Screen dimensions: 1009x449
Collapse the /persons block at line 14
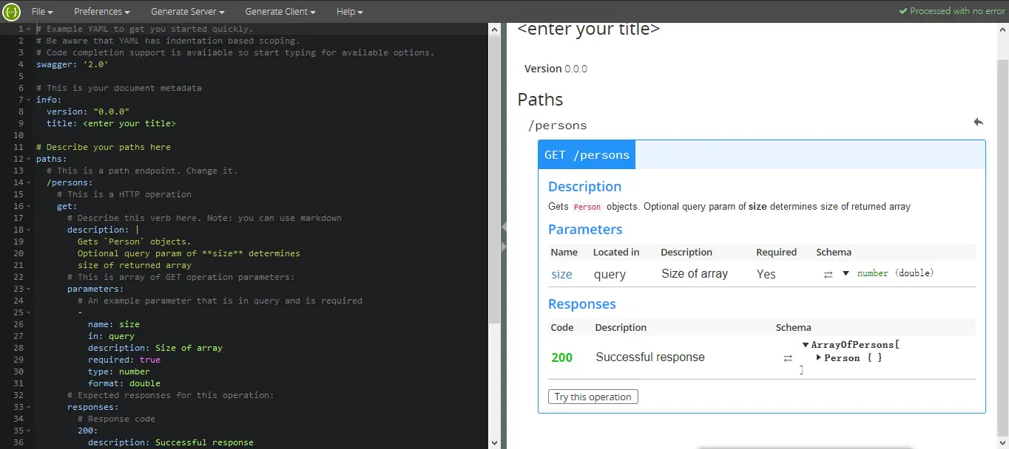coord(28,182)
